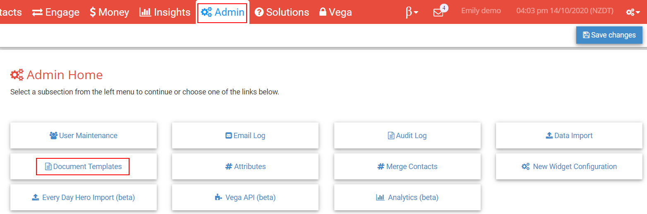Open Document Templates
The image size is (647, 214).
(x=84, y=167)
